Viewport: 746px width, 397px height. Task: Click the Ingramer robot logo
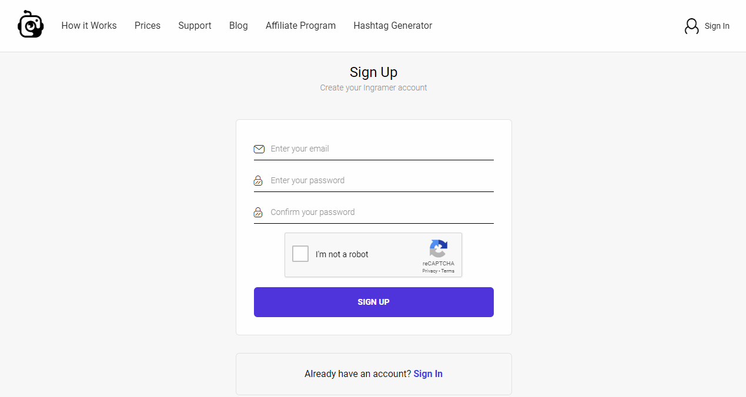[31, 25]
